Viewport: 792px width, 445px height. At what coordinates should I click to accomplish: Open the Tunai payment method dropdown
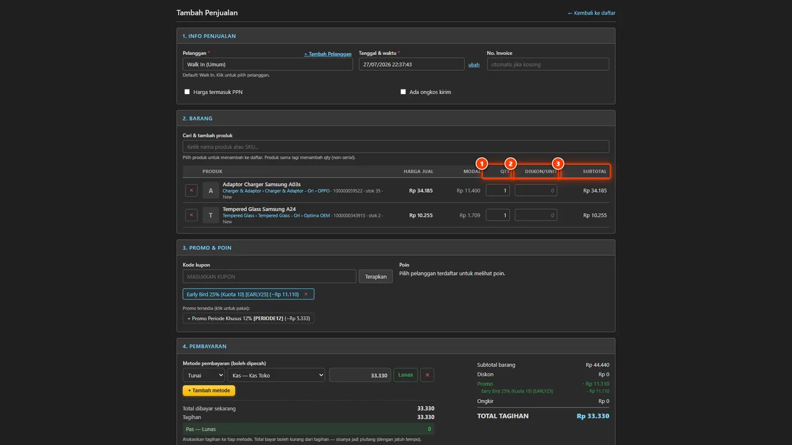204,375
